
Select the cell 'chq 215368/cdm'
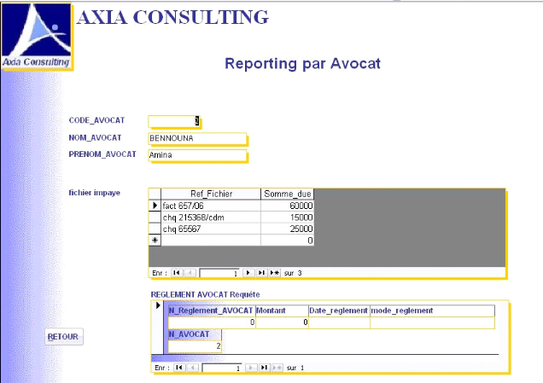click(211, 218)
